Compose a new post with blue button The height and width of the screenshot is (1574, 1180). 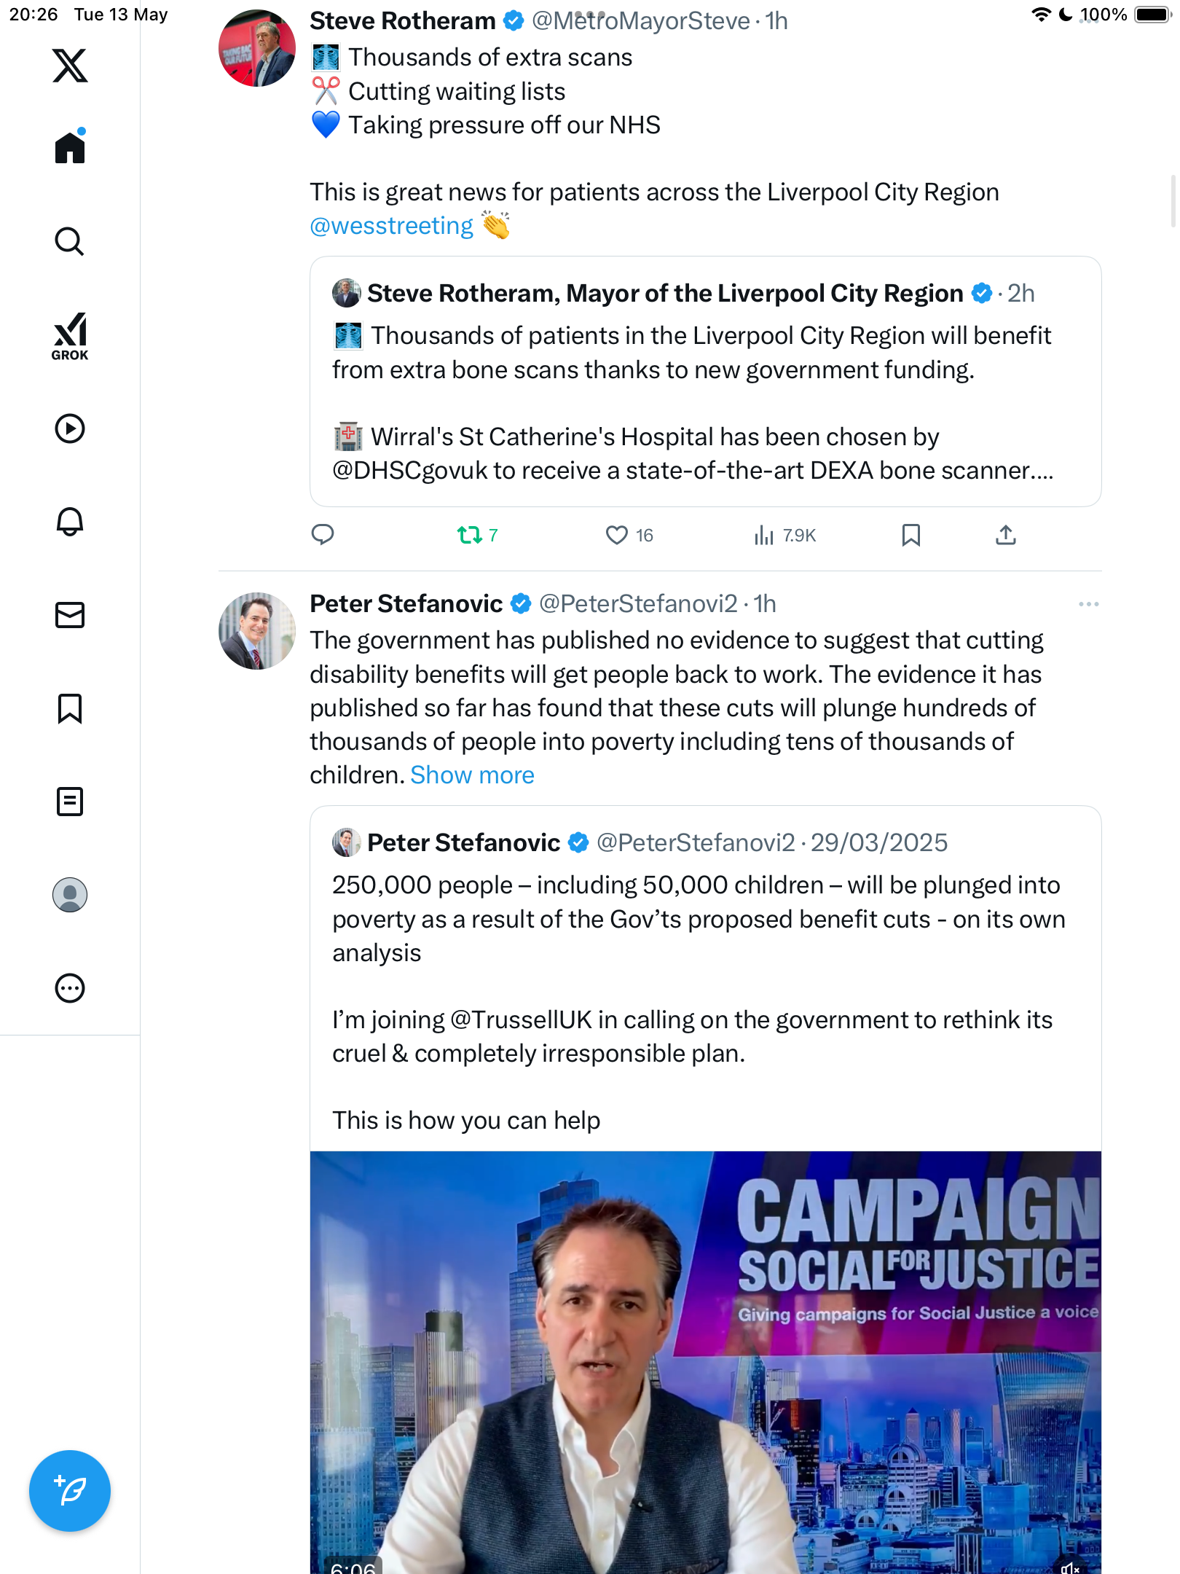[70, 1491]
